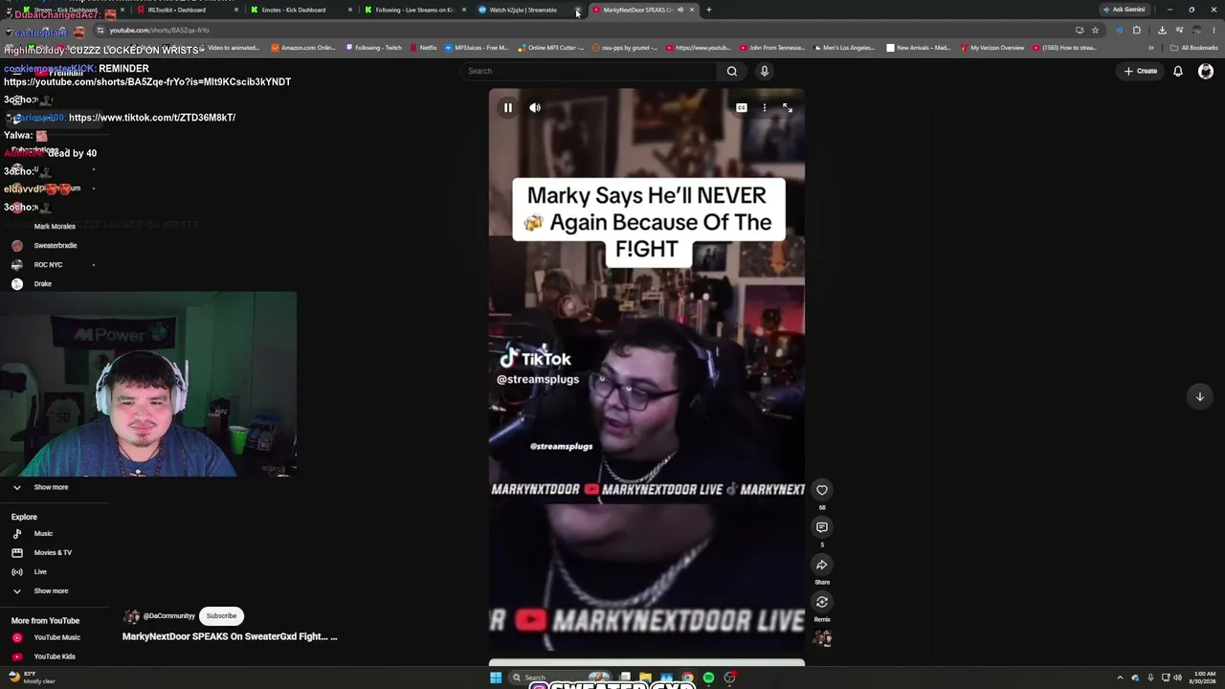1225x689 pixels.
Task: Show hidden system tray icons
Action: point(1121,678)
